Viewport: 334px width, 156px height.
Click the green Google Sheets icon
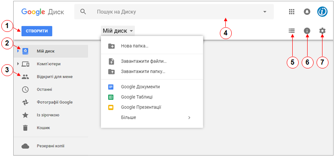coord(111,97)
